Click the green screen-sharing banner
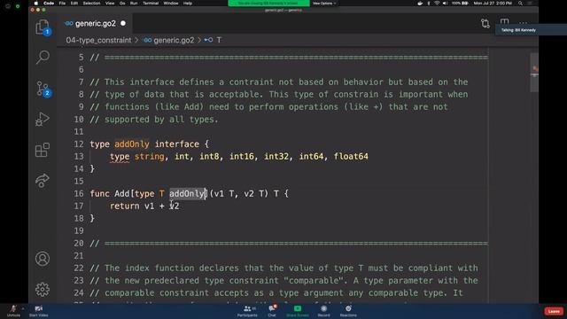Viewport: 567px width, 319px height. [268, 4]
